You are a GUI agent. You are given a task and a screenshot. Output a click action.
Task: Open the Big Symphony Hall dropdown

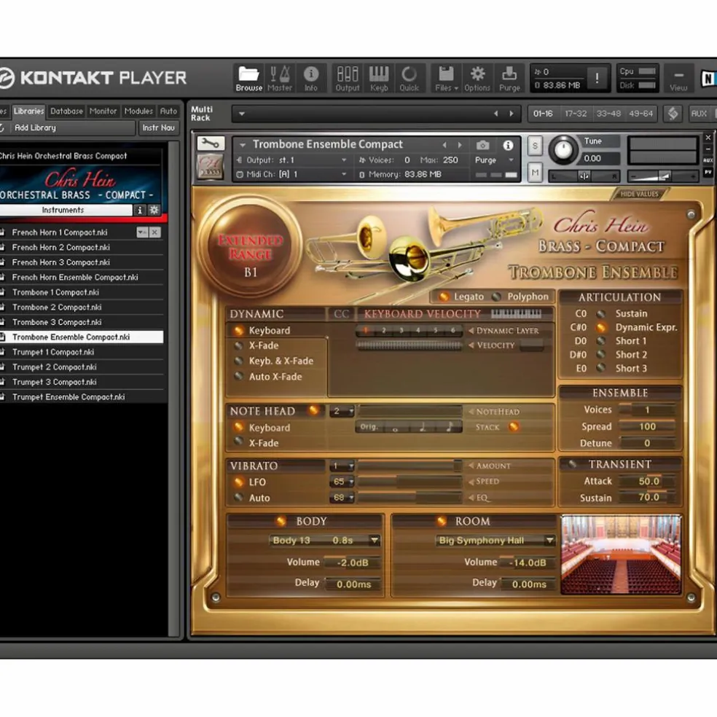point(495,541)
